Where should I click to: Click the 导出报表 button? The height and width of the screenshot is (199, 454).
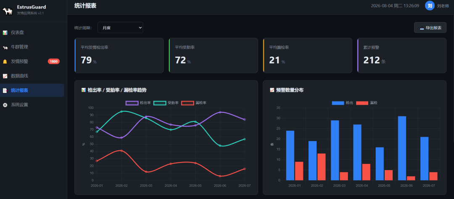tap(430, 28)
